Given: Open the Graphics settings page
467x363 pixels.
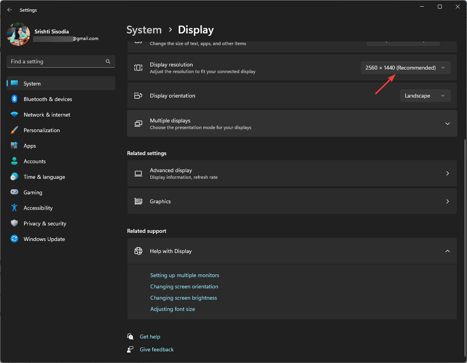Looking at the screenshot, I should [x=292, y=201].
